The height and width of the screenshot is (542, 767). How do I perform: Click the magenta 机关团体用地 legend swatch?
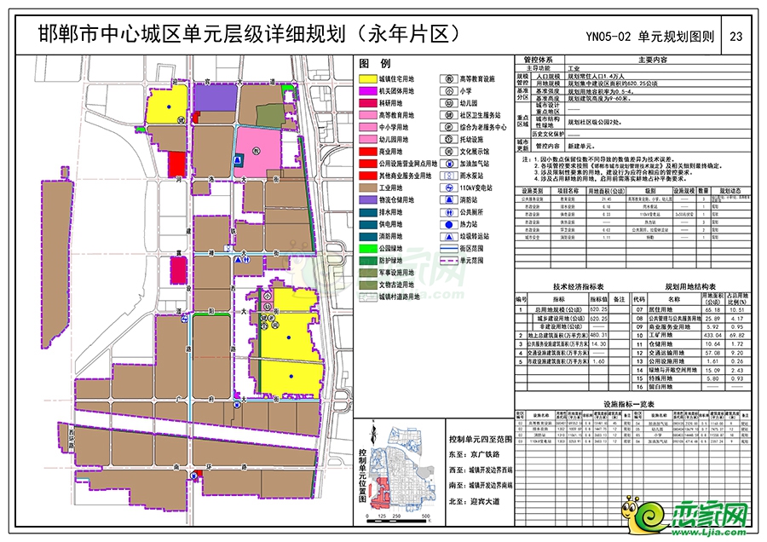click(367, 91)
